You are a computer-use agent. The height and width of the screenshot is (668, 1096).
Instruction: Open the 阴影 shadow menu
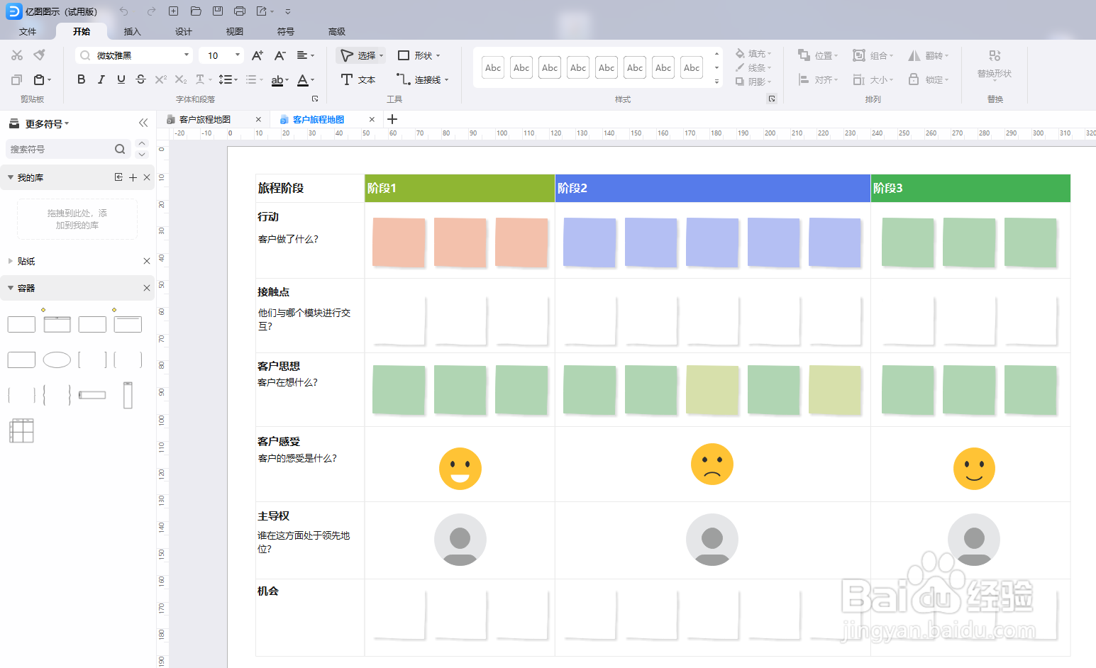click(753, 82)
